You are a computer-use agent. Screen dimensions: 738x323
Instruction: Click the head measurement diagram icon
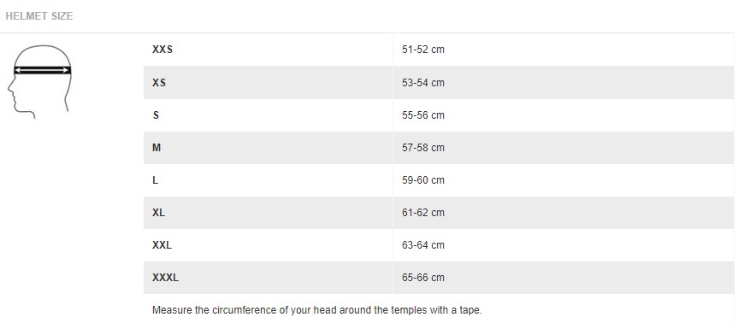point(39,81)
